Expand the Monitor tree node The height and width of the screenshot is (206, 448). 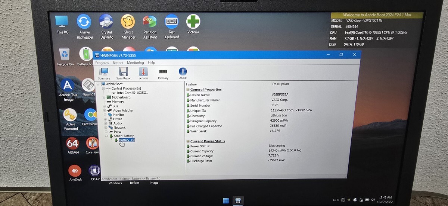[105, 115]
